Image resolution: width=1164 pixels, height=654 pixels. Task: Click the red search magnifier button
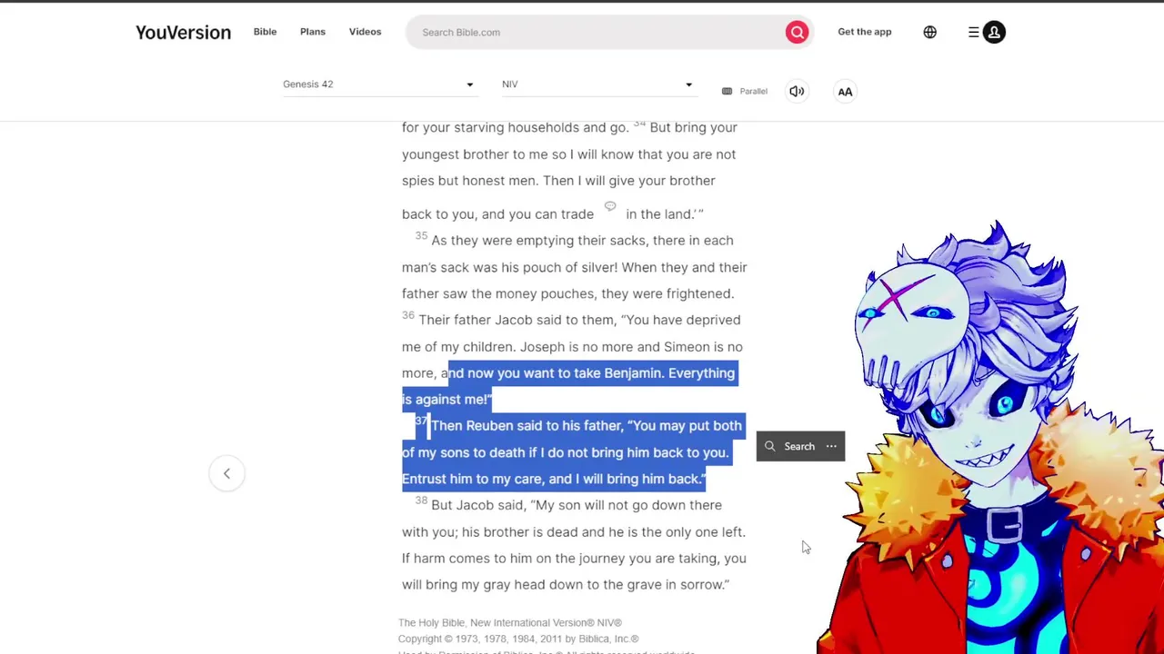coord(797,32)
